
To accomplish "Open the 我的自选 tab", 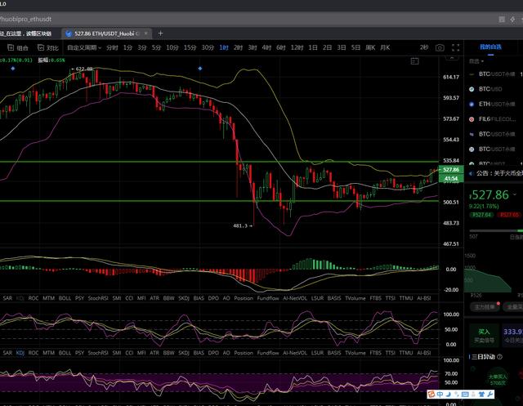I will point(490,47).
